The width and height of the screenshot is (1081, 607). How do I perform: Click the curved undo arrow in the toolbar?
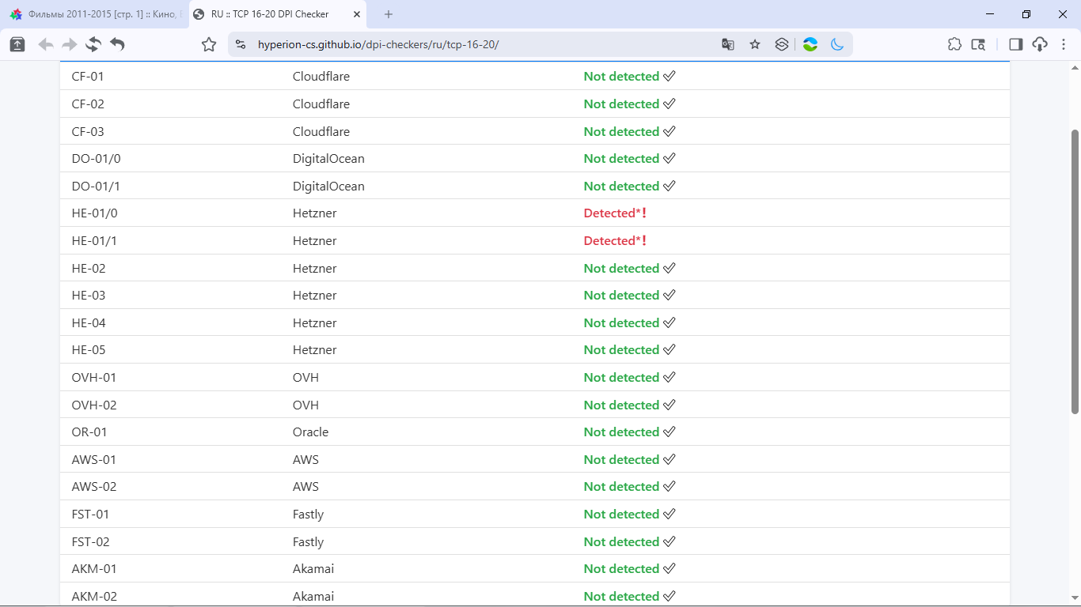click(117, 44)
